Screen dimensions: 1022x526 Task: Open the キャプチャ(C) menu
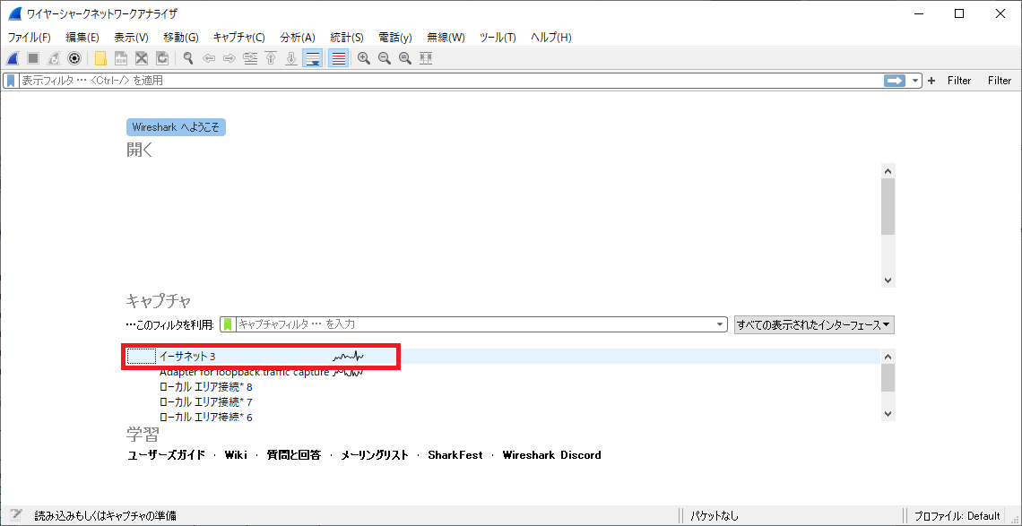[239, 37]
